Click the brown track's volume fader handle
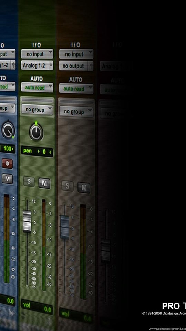The width and height of the screenshot is (186, 331). (64, 227)
